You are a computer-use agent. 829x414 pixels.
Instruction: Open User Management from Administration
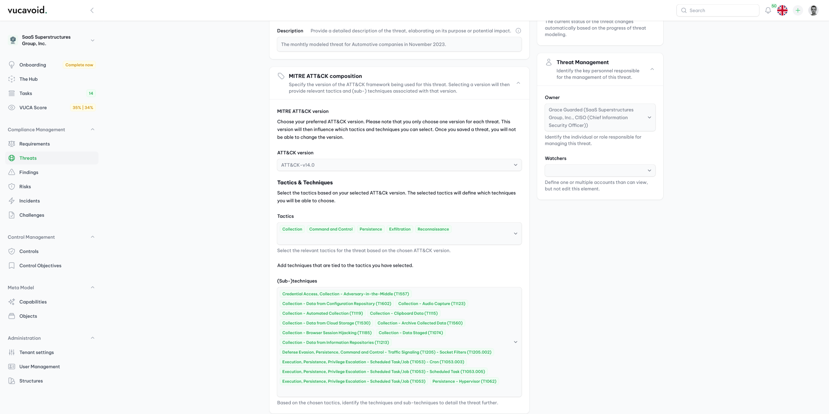tap(39, 367)
